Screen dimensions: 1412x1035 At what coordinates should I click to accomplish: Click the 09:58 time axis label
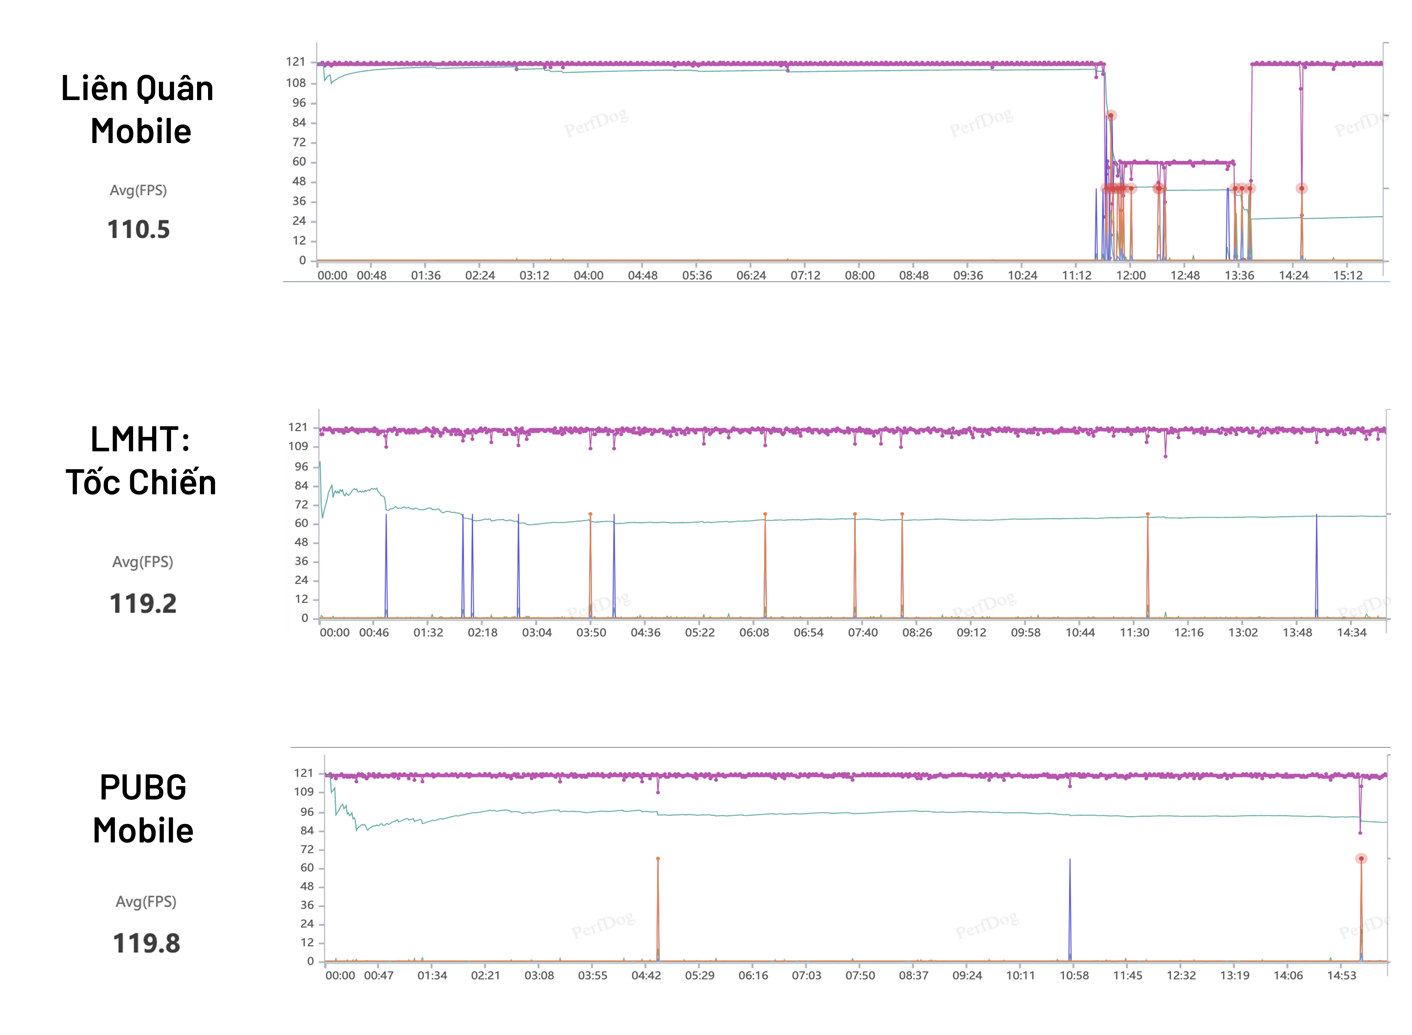(x=1026, y=633)
